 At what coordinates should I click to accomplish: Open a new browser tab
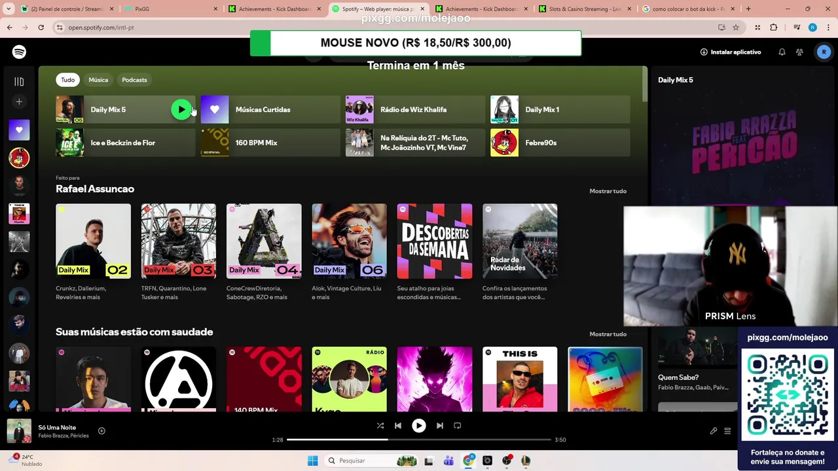748,9
